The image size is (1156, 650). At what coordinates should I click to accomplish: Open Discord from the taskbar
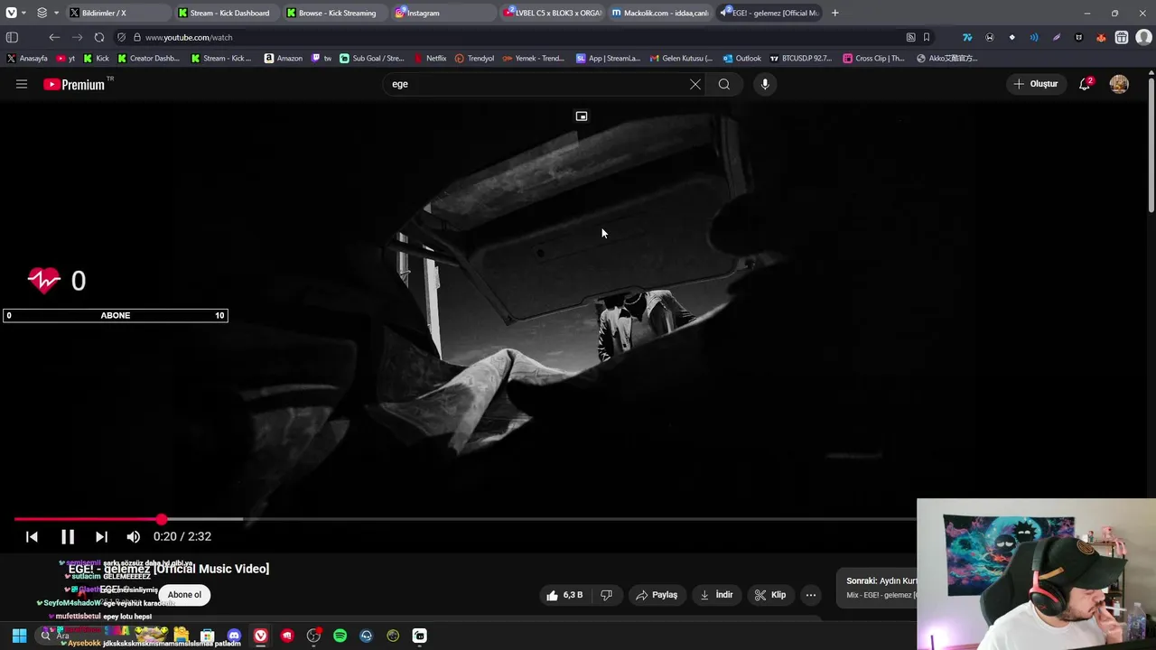coord(234,636)
